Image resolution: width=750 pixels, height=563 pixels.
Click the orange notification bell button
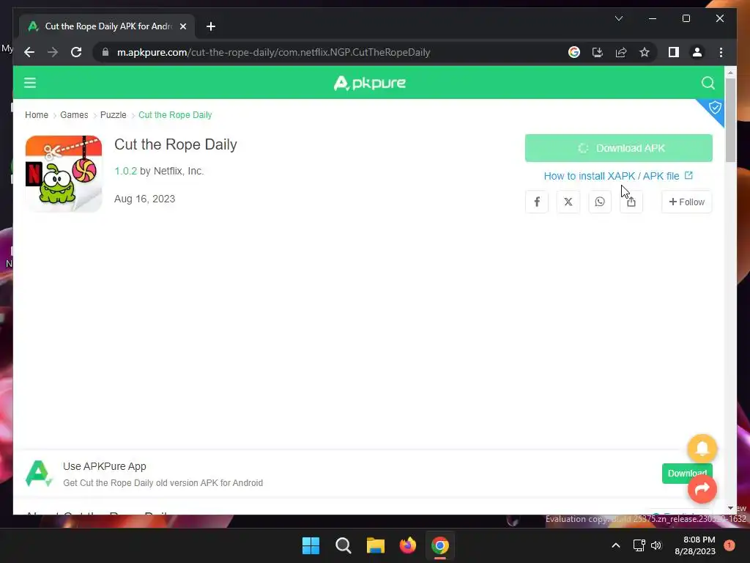[x=702, y=449]
